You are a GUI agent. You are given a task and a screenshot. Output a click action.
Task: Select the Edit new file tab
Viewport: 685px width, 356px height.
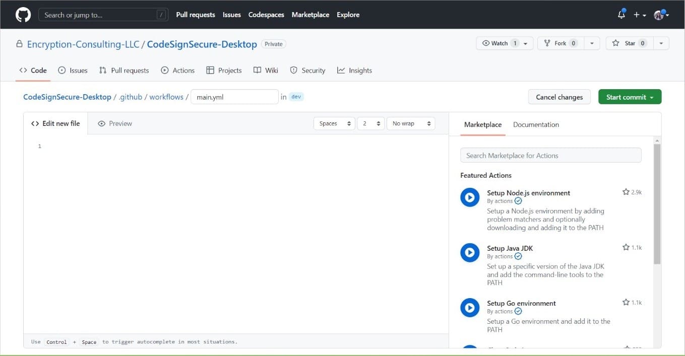tap(55, 123)
